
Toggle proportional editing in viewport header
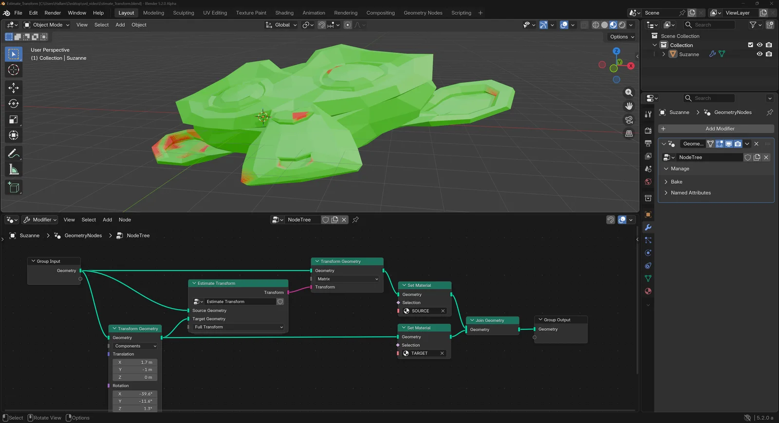click(x=348, y=25)
